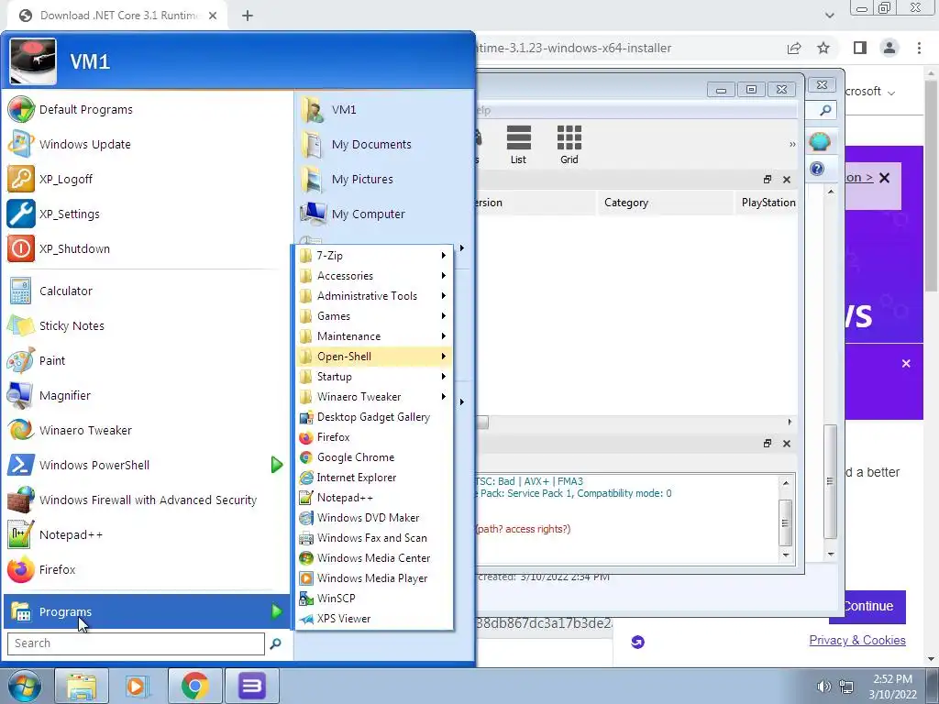Launch Windows DVD Maker
The height and width of the screenshot is (704, 939).
click(x=374, y=518)
